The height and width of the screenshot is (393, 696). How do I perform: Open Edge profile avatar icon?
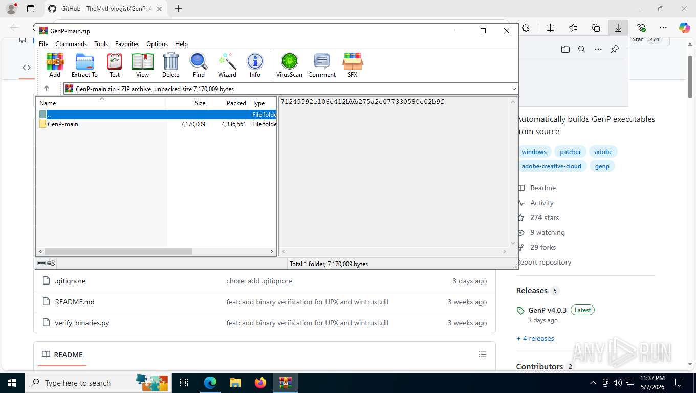[x=11, y=9]
